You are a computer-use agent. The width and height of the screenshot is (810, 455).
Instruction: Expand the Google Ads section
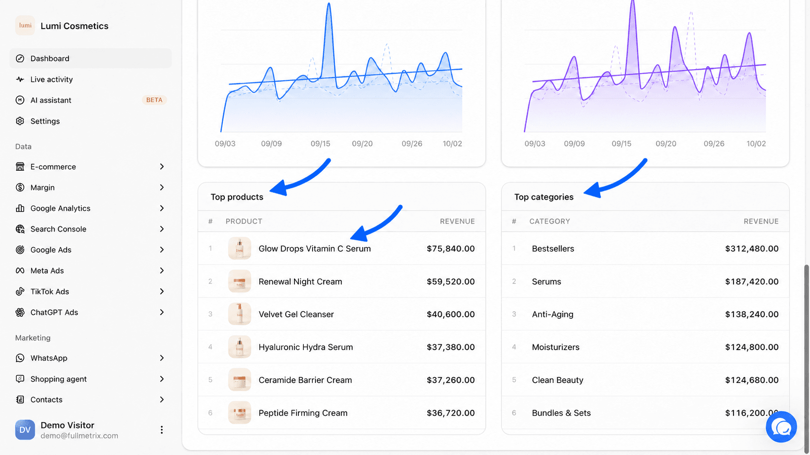pyautogui.click(x=162, y=250)
